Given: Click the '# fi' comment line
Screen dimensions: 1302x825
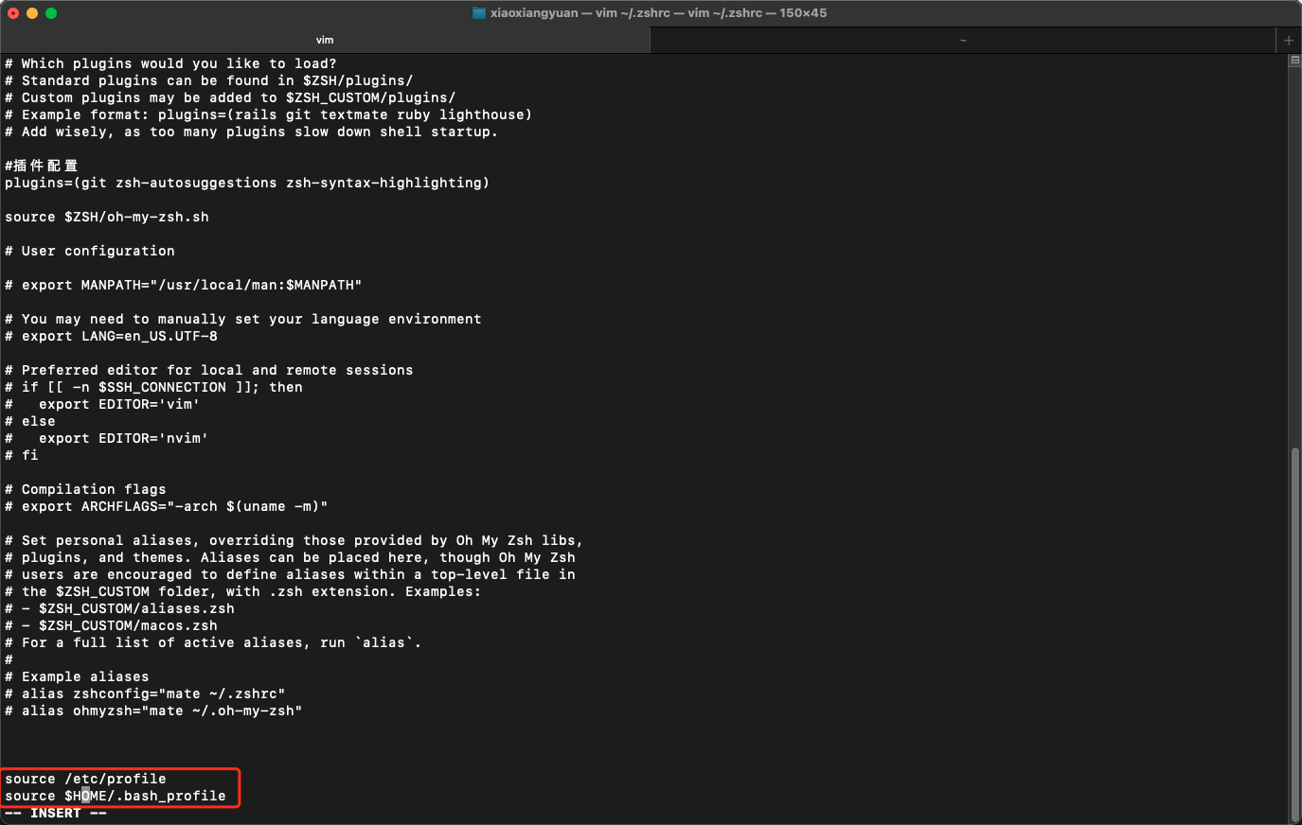Looking at the screenshot, I should [22, 455].
